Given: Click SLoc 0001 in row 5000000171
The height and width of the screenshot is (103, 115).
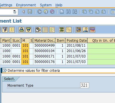Looking at the screenshot, I should 16,56.
